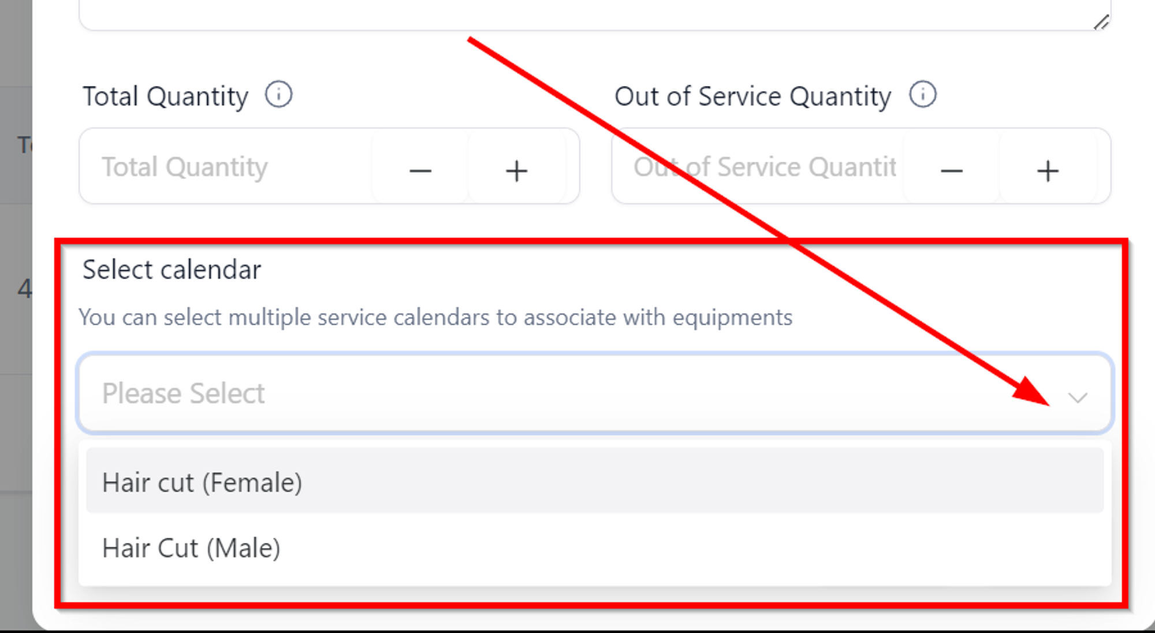The image size is (1155, 633).
Task: Collapse dropdown using the chevron arrow
Action: coord(1077,397)
